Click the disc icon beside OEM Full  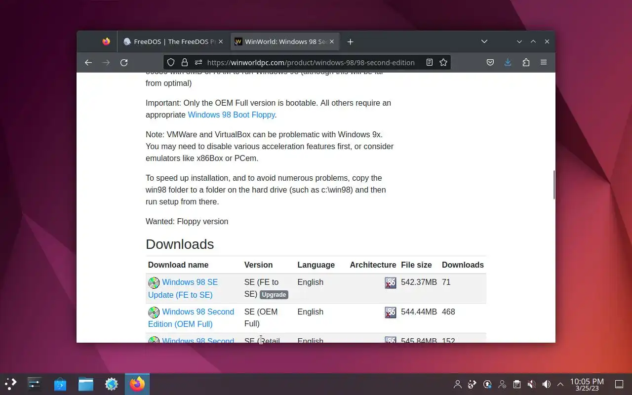pos(154,313)
